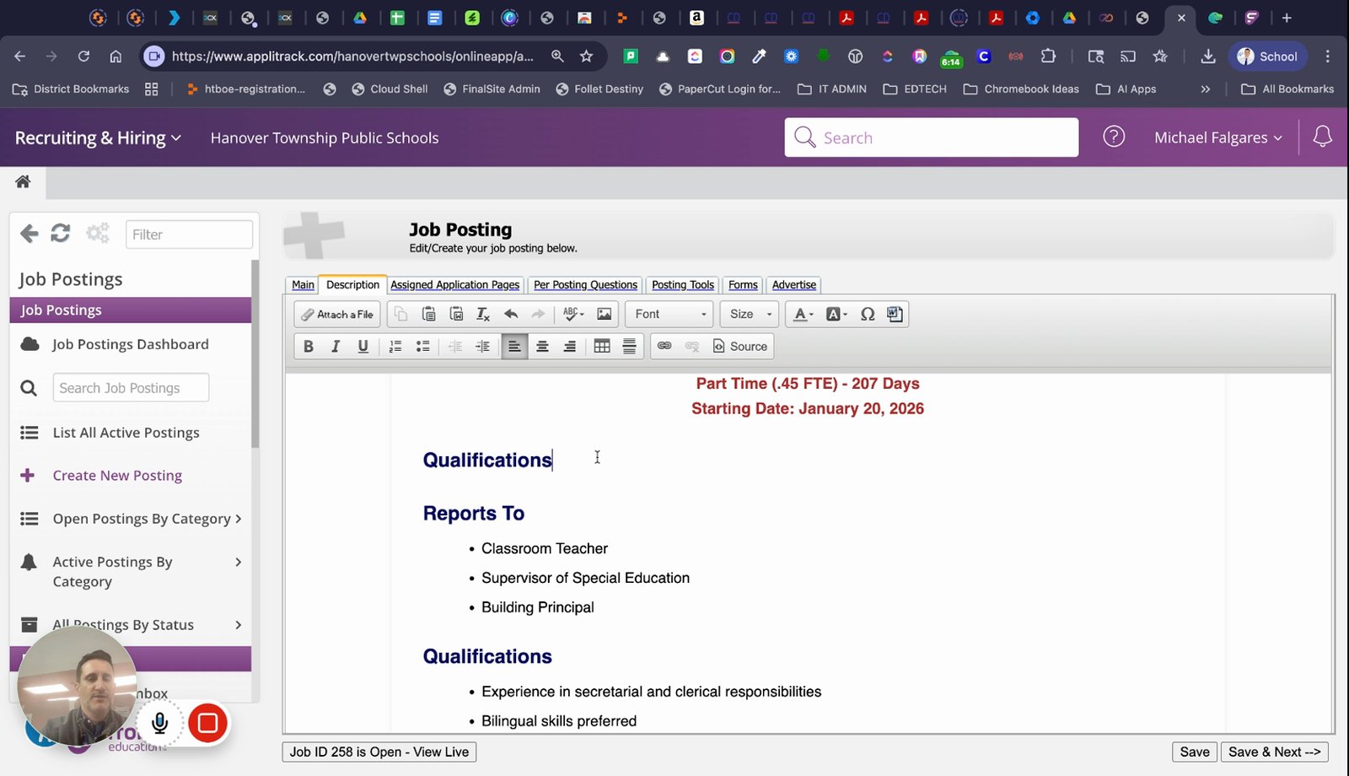Switch to Assigned Application Pages tab
The image size is (1349, 776).
coord(455,285)
